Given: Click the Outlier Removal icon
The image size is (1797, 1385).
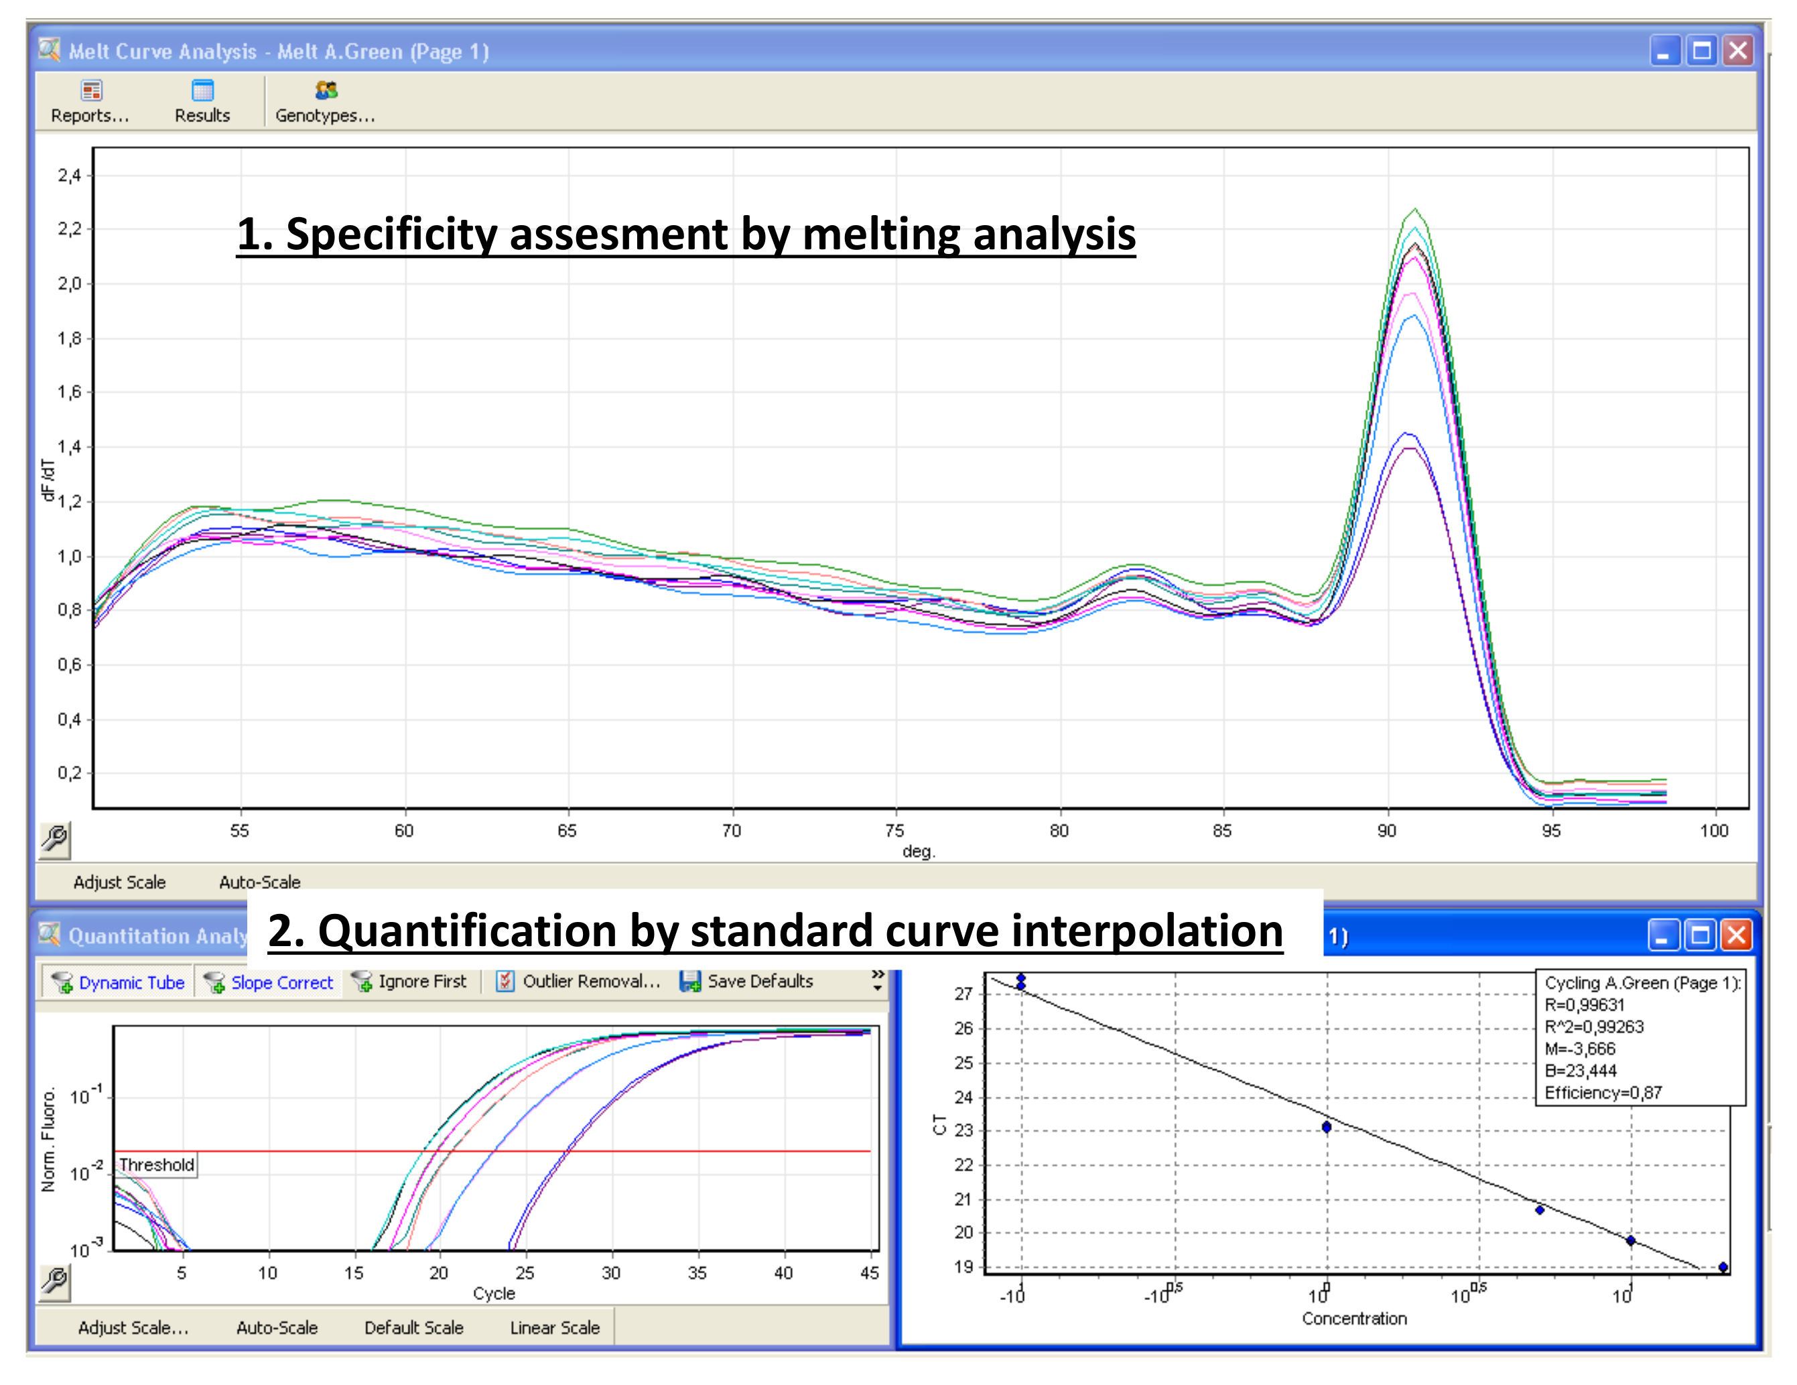Looking at the screenshot, I should tap(505, 981).
